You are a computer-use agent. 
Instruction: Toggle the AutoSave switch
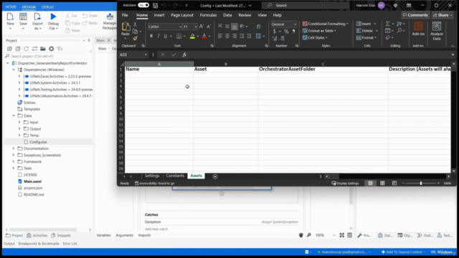tap(143, 5)
